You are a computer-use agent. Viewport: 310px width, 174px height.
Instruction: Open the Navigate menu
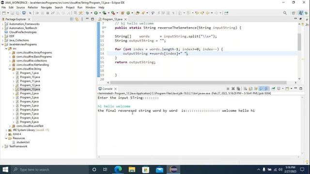[x=46, y=7]
